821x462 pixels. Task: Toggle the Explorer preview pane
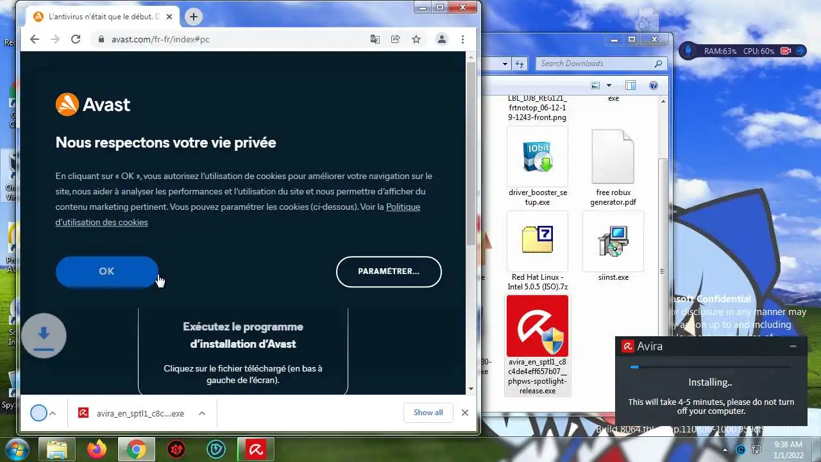[630, 85]
